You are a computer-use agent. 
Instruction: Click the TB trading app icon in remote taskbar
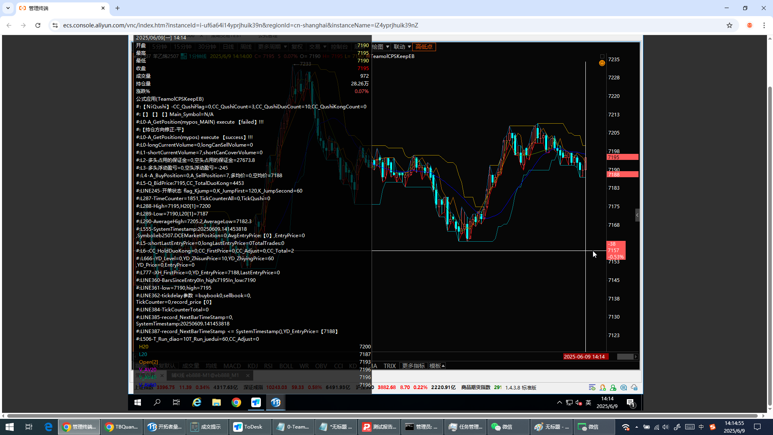pos(276,402)
